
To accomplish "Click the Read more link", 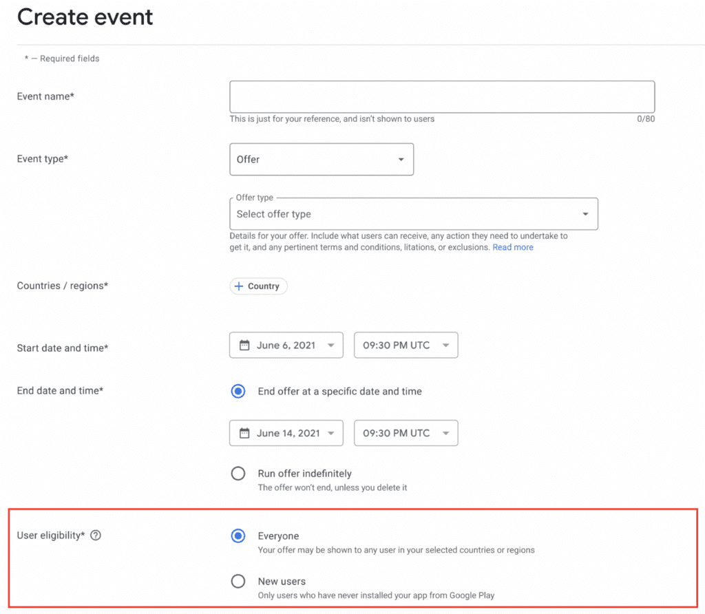I will (x=512, y=246).
